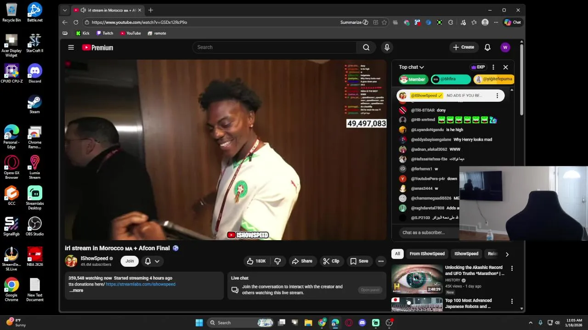Click the Member chip in chat

pyautogui.click(x=413, y=79)
